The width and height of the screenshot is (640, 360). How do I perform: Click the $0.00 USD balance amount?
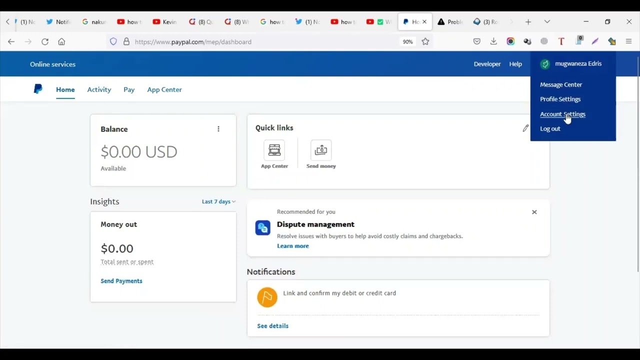click(139, 151)
